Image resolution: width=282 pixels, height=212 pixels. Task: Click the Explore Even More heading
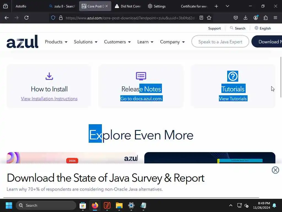(141, 135)
